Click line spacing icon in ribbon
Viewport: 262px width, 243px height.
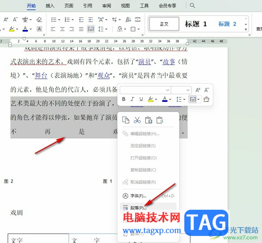click(x=101, y=29)
